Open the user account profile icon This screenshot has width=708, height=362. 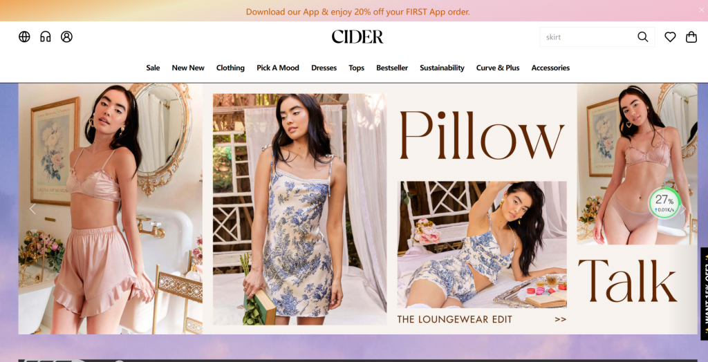[67, 37]
